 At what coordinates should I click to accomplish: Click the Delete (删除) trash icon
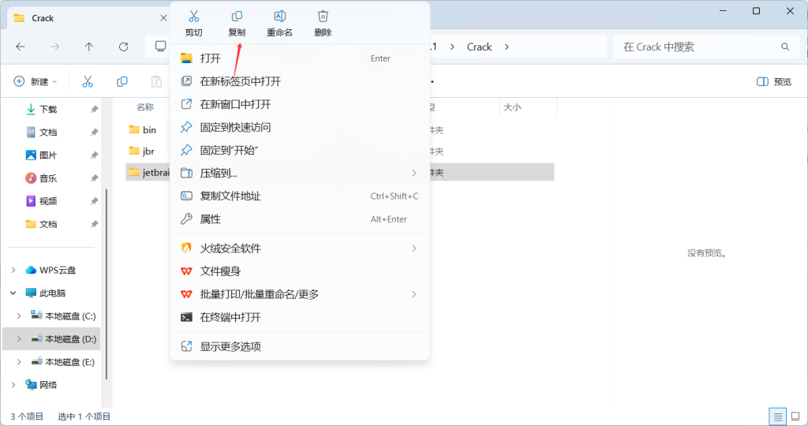(323, 17)
